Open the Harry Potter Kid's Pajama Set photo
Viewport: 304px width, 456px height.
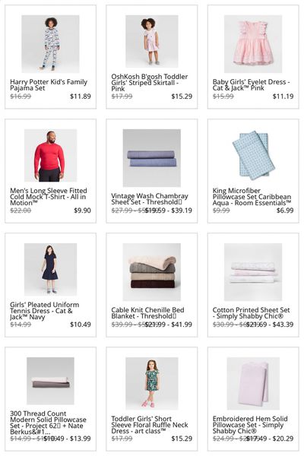pyautogui.click(x=50, y=44)
